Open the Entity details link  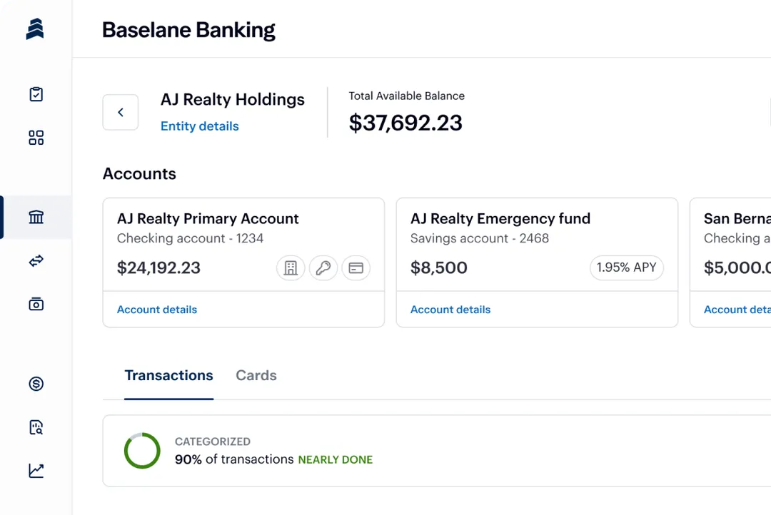(x=200, y=126)
